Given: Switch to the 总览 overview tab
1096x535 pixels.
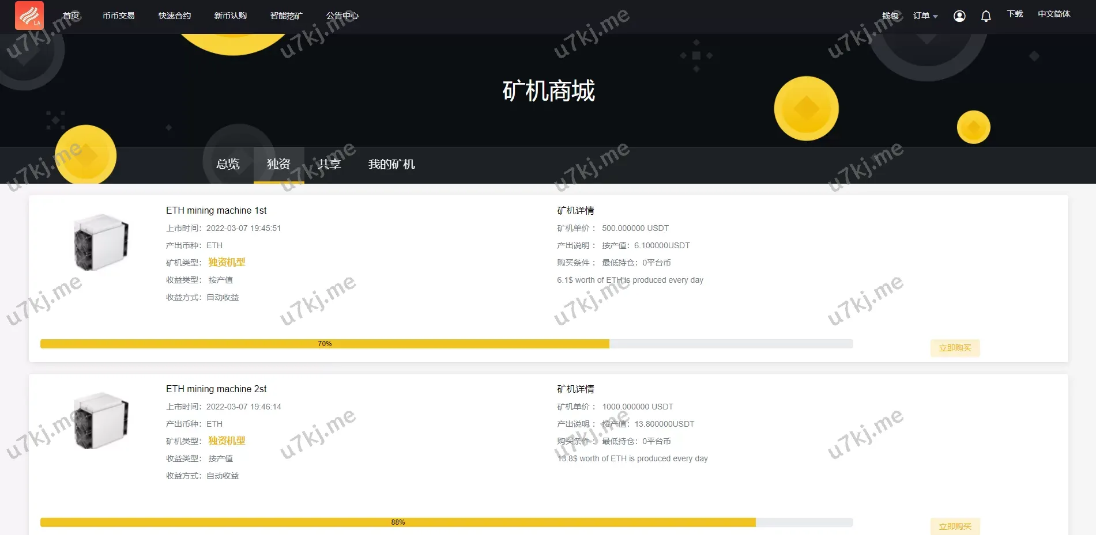Looking at the screenshot, I should tap(228, 164).
